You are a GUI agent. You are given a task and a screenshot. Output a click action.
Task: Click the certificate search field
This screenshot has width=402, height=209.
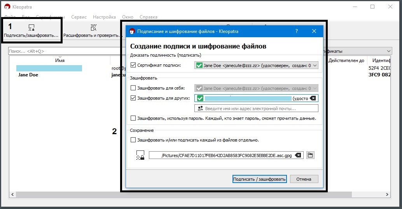[x=66, y=51]
